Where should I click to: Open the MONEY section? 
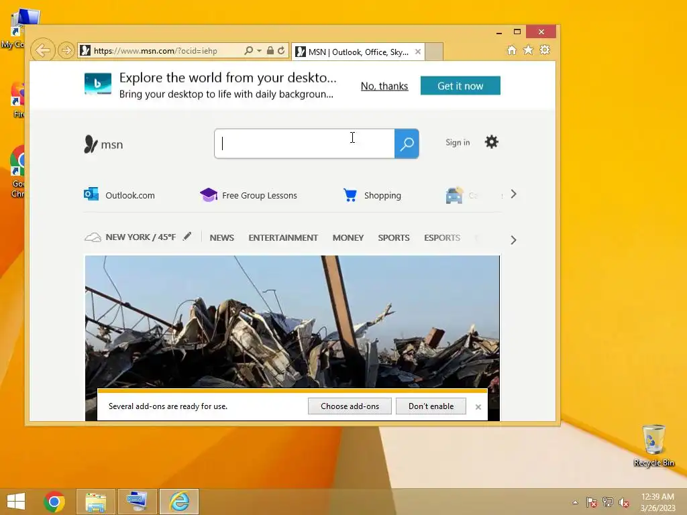348,237
